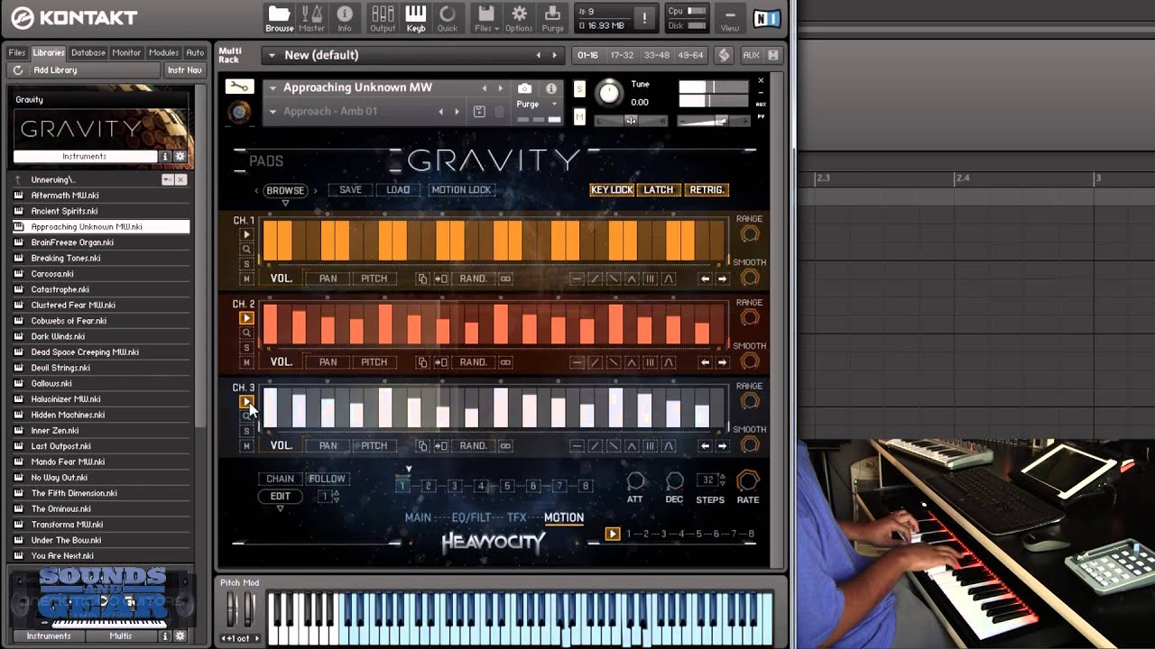Solo channel CH. 1 with S
This screenshot has width=1155, height=649.
click(x=246, y=264)
